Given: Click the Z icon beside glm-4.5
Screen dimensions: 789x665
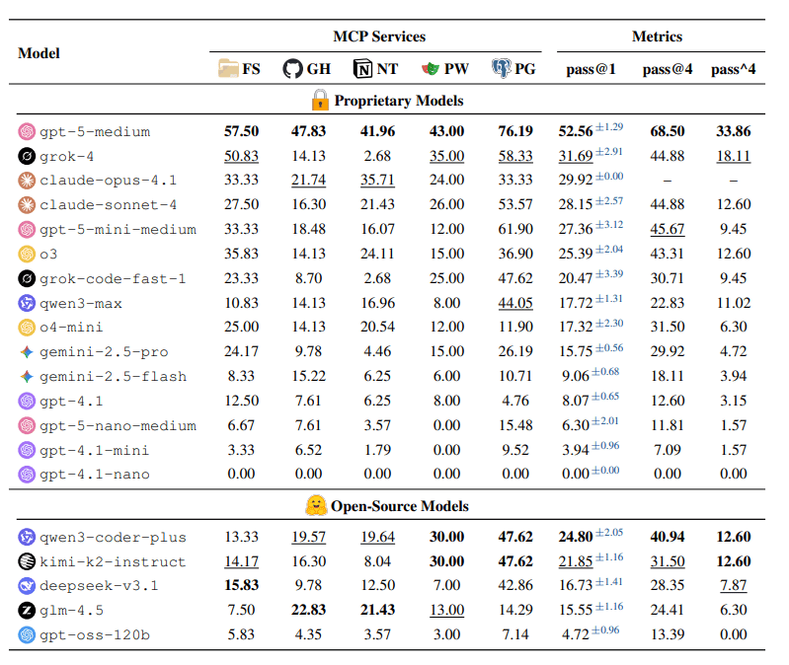Looking at the screenshot, I should click(27, 610).
